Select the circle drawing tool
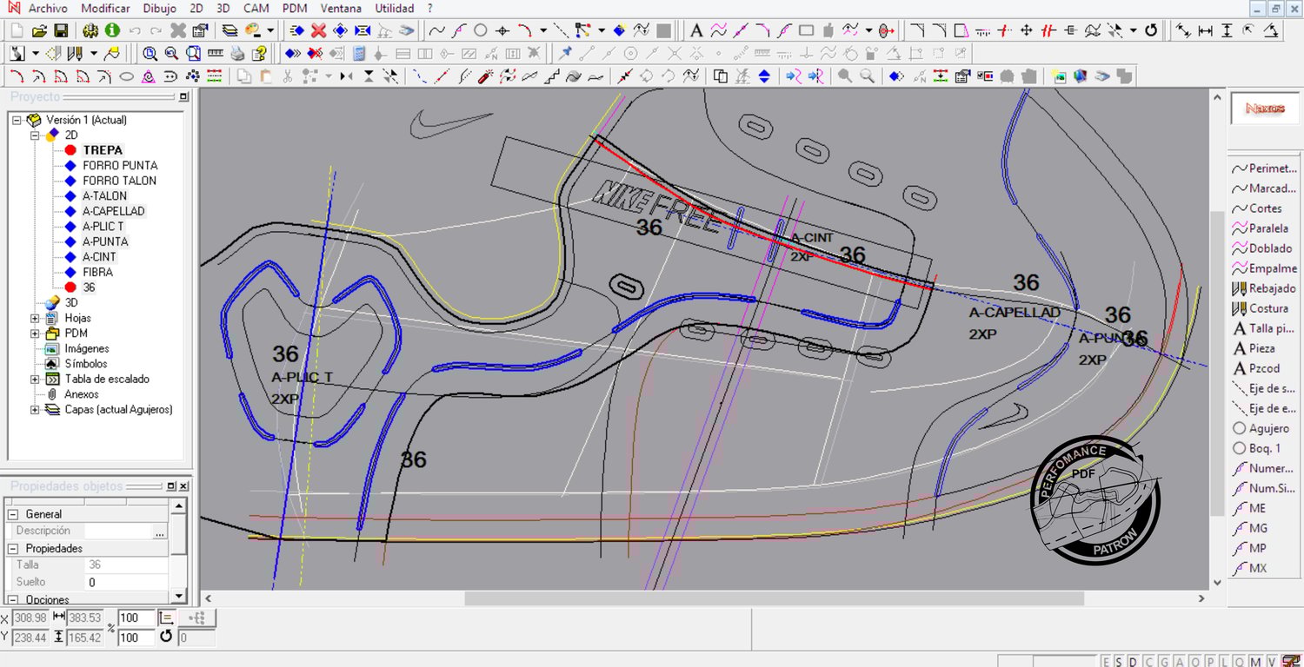Viewport: 1304px width, 667px height. coord(480,30)
